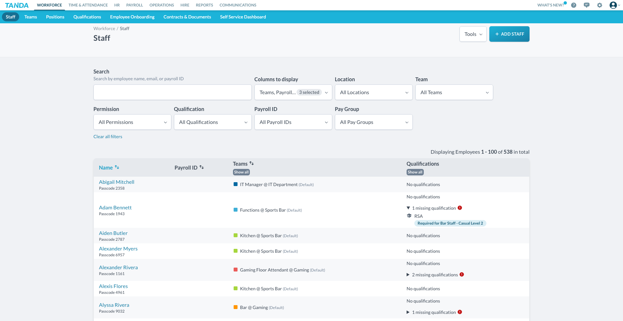Image resolution: width=623 pixels, height=321 pixels.
Task: Open the All Qualifications dropdown
Action: pos(213,122)
